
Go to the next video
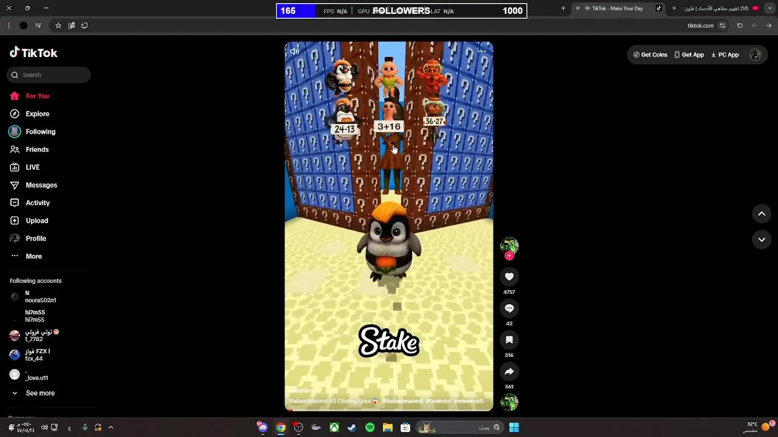pos(762,240)
